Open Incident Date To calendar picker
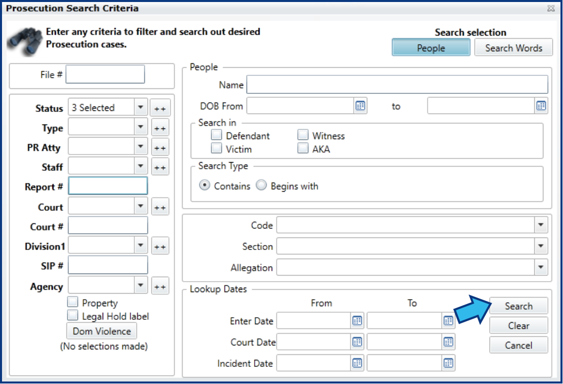Viewport: 563px width, 384px height. point(448,363)
